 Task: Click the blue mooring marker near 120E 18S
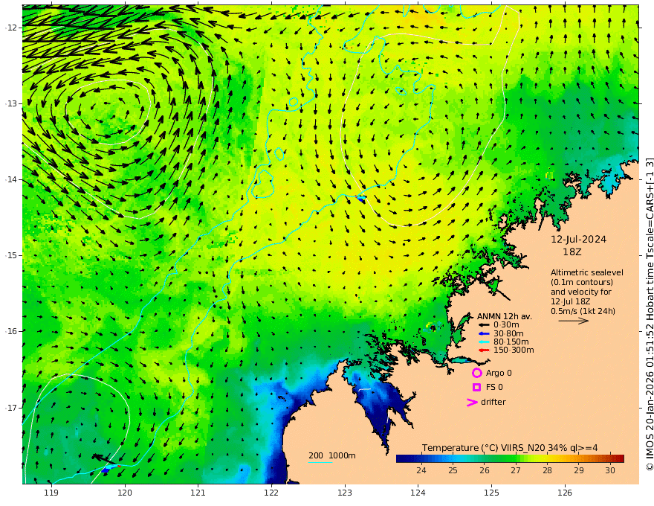(106, 470)
